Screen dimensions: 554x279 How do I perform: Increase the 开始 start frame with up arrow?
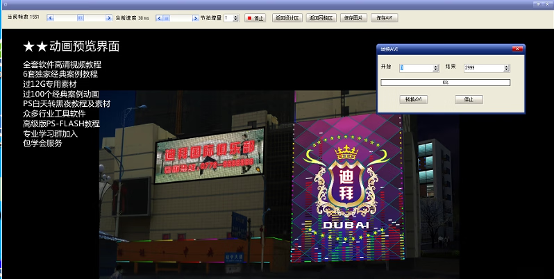[x=435, y=67]
